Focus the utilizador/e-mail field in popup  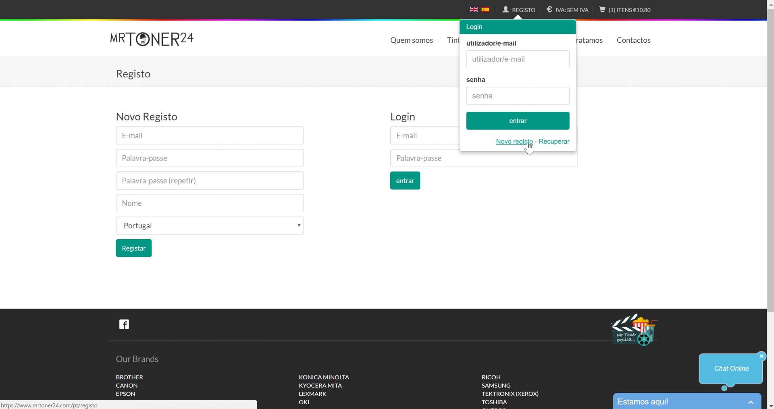pos(518,59)
